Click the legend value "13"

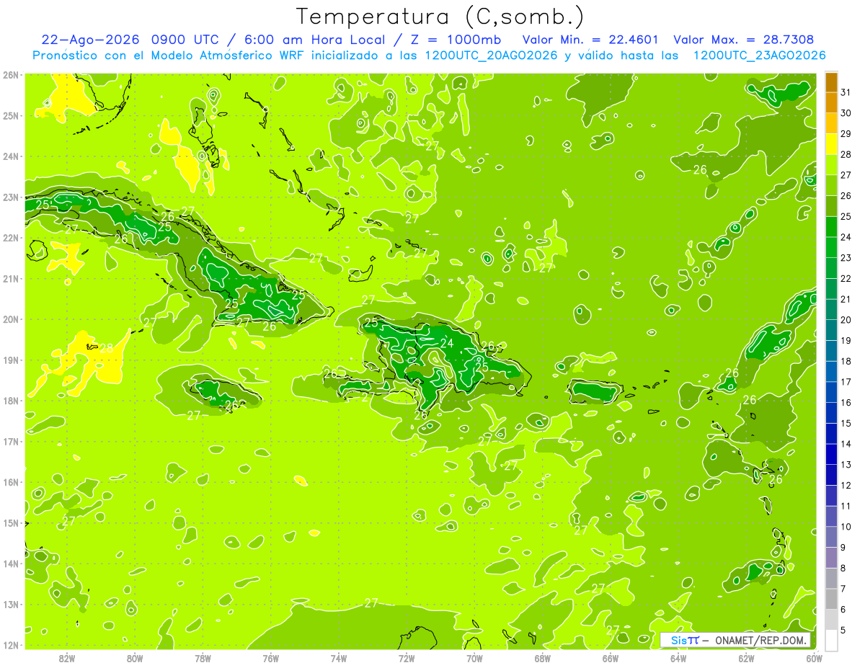tap(846, 465)
